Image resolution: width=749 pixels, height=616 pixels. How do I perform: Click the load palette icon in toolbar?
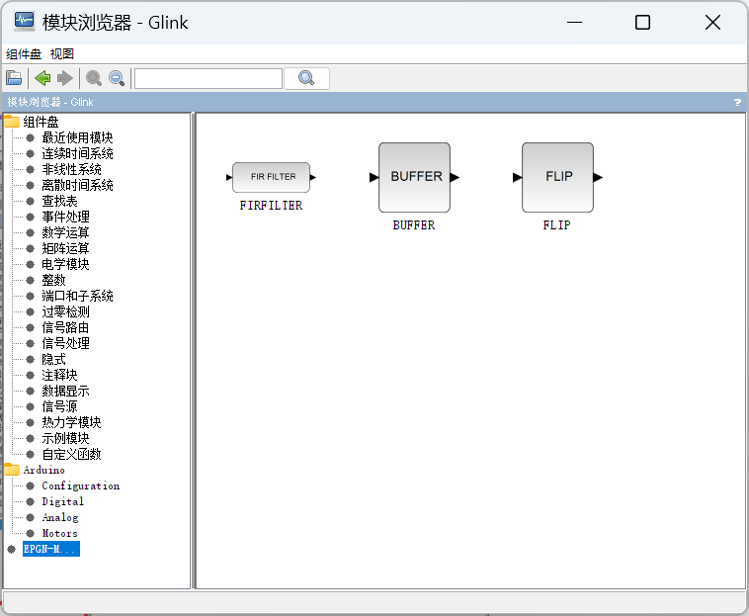point(14,78)
